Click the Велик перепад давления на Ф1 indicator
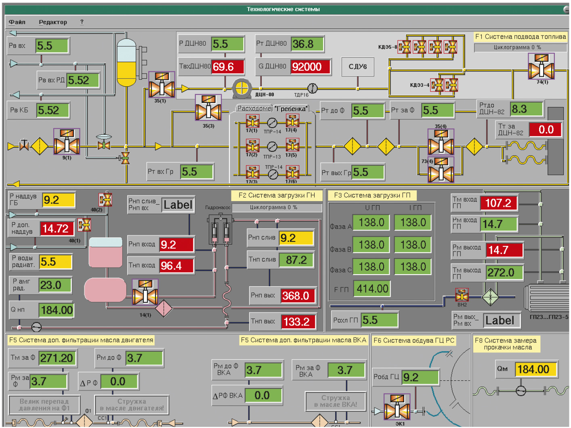 click(44, 405)
